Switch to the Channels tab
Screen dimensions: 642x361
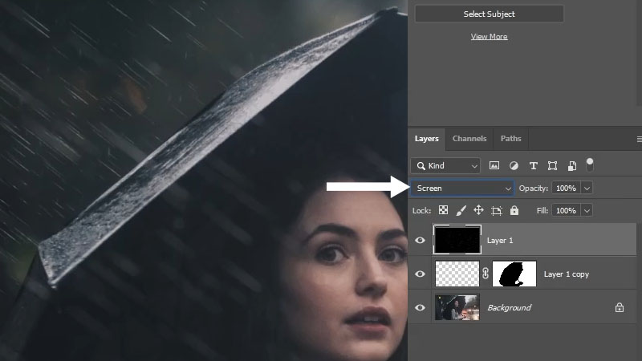click(x=469, y=139)
